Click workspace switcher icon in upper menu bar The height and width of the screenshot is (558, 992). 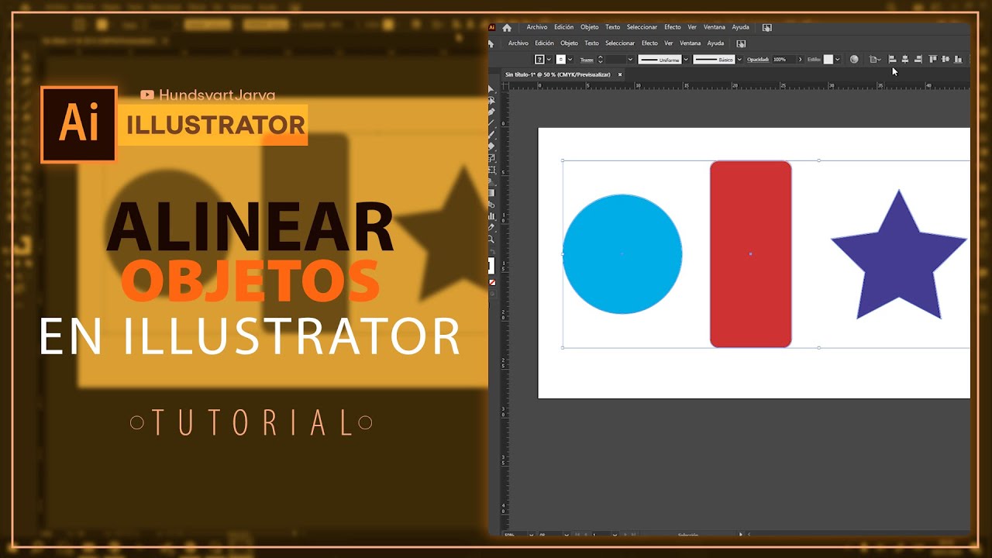point(767,27)
